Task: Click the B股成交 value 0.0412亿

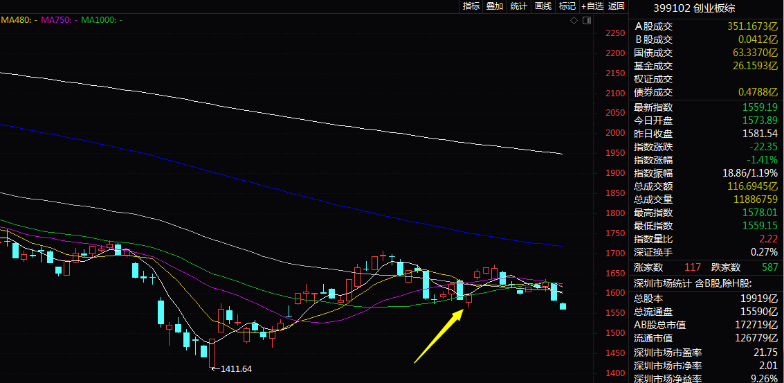Action: [758, 39]
